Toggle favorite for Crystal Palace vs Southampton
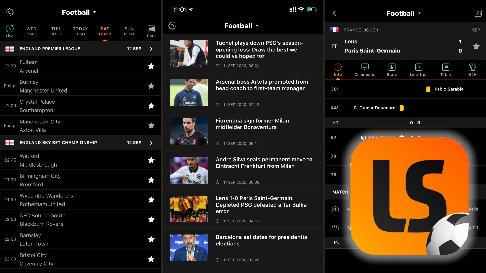This screenshot has height=273, width=486. [151, 106]
